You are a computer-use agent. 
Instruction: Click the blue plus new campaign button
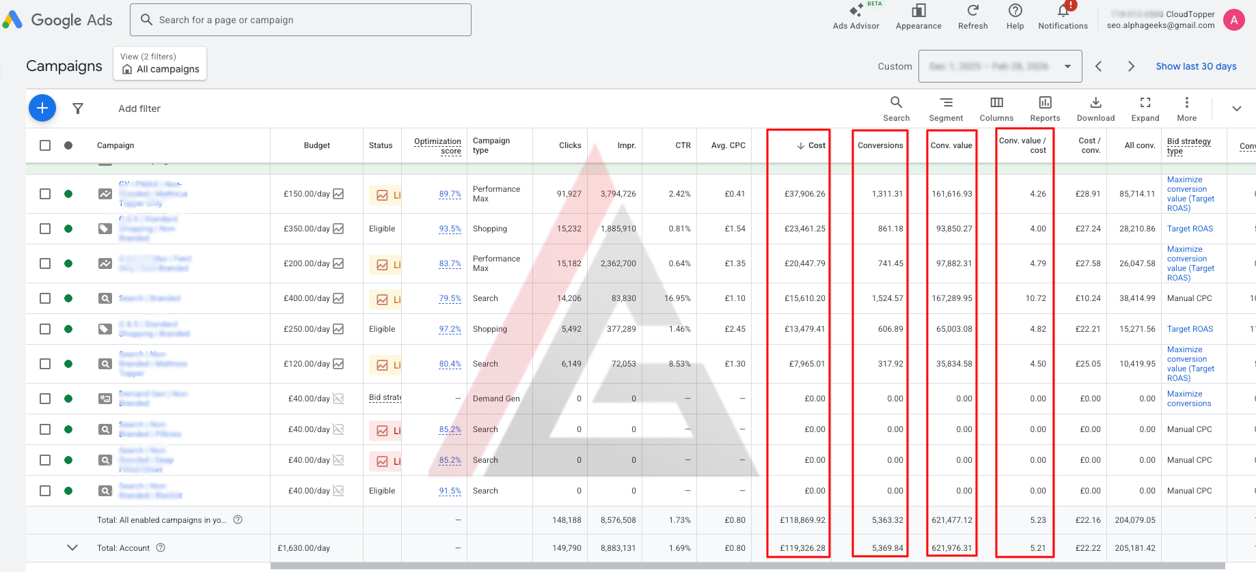tap(42, 108)
